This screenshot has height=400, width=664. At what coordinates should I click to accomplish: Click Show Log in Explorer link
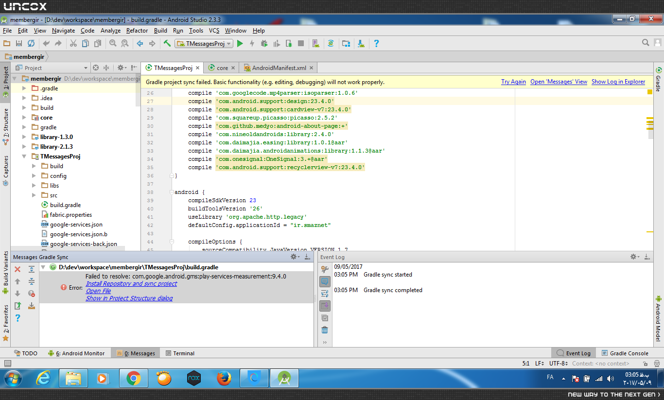pos(618,82)
